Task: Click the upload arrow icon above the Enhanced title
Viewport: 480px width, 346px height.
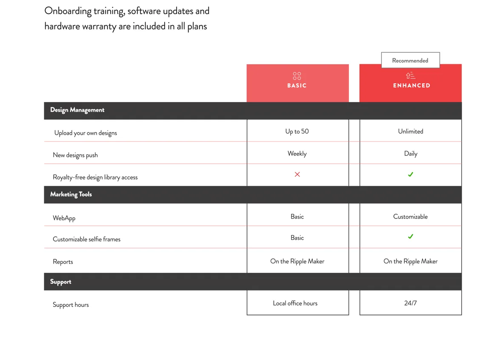Action: pyautogui.click(x=410, y=76)
